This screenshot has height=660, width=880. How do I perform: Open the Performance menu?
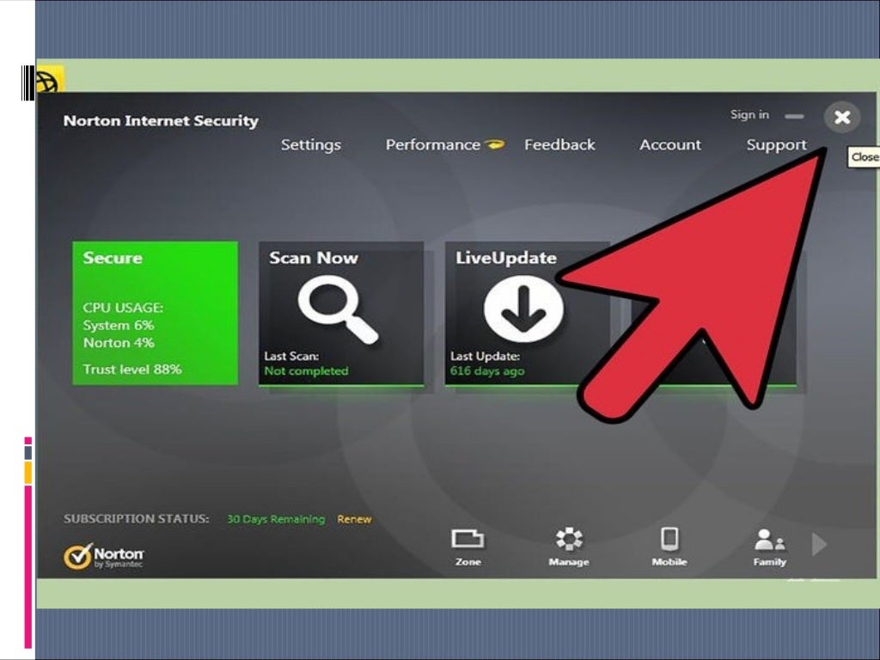pos(433,144)
